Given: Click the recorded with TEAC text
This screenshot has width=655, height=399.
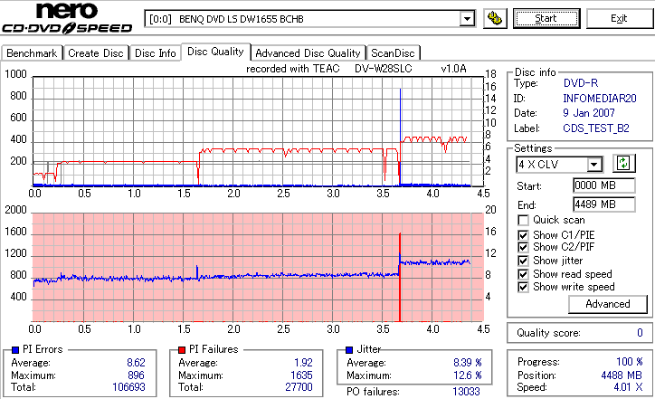Looking at the screenshot, I should point(293,69).
